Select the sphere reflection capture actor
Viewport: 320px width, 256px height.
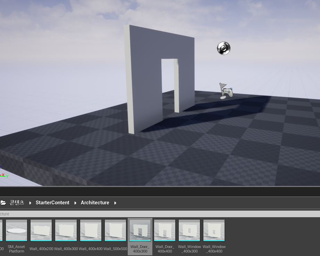[x=224, y=48]
